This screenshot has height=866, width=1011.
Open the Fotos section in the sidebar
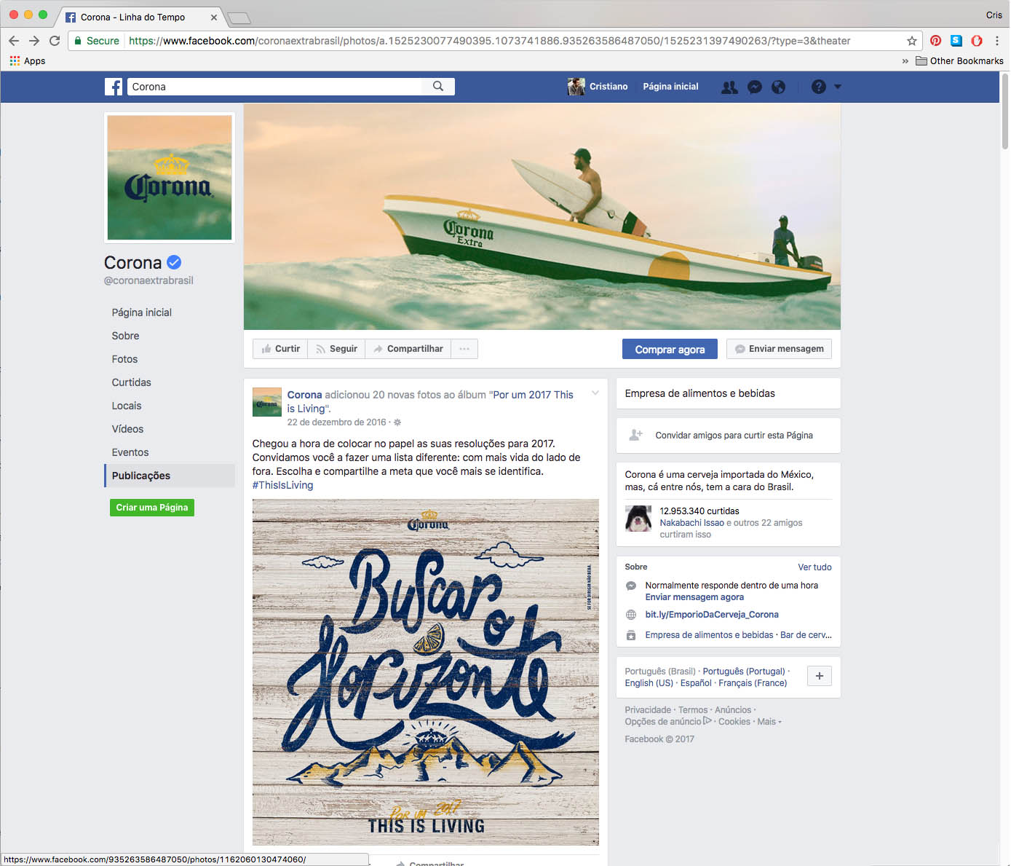tap(124, 359)
